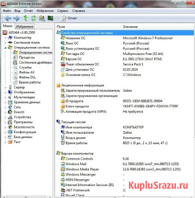Click the Поле column header
The height and width of the screenshot is (198, 195).
tap(88, 27)
